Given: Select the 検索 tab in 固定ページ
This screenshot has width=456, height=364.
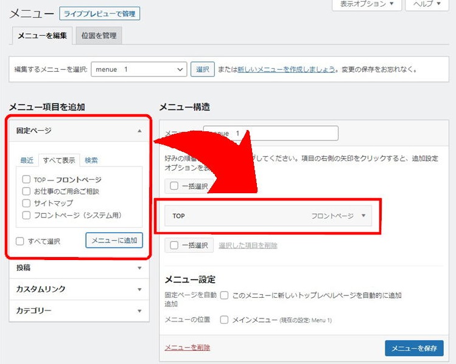Looking at the screenshot, I should point(91,160).
